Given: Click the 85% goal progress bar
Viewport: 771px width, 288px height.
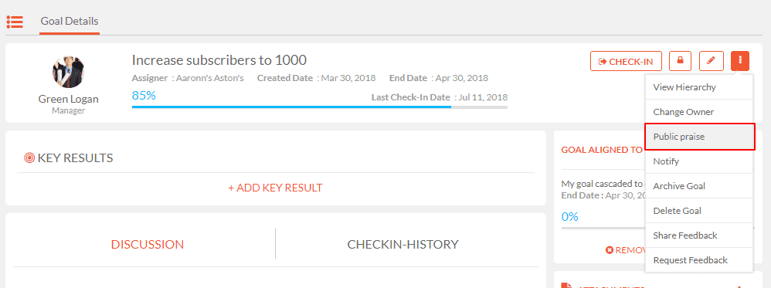Looking at the screenshot, I should tap(320, 107).
